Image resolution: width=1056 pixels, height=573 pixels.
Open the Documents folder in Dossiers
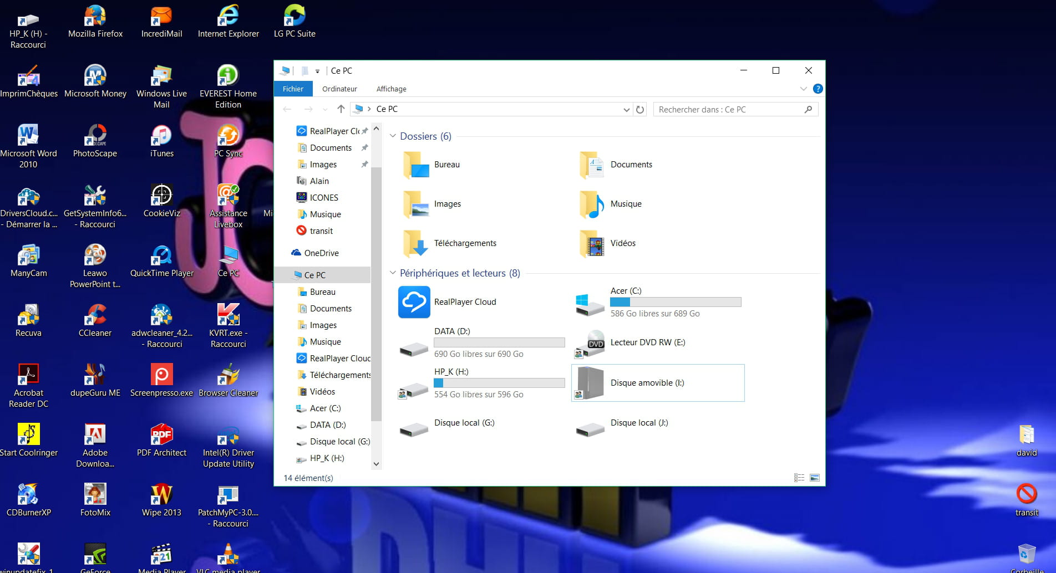pyautogui.click(x=615, y=165)
